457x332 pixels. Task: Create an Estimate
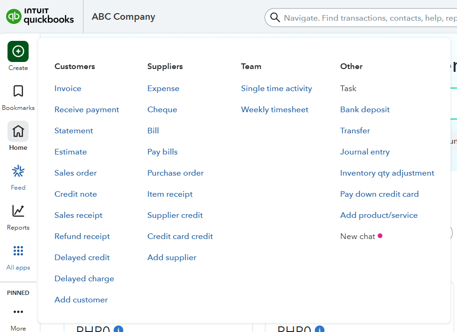(70, 152)
